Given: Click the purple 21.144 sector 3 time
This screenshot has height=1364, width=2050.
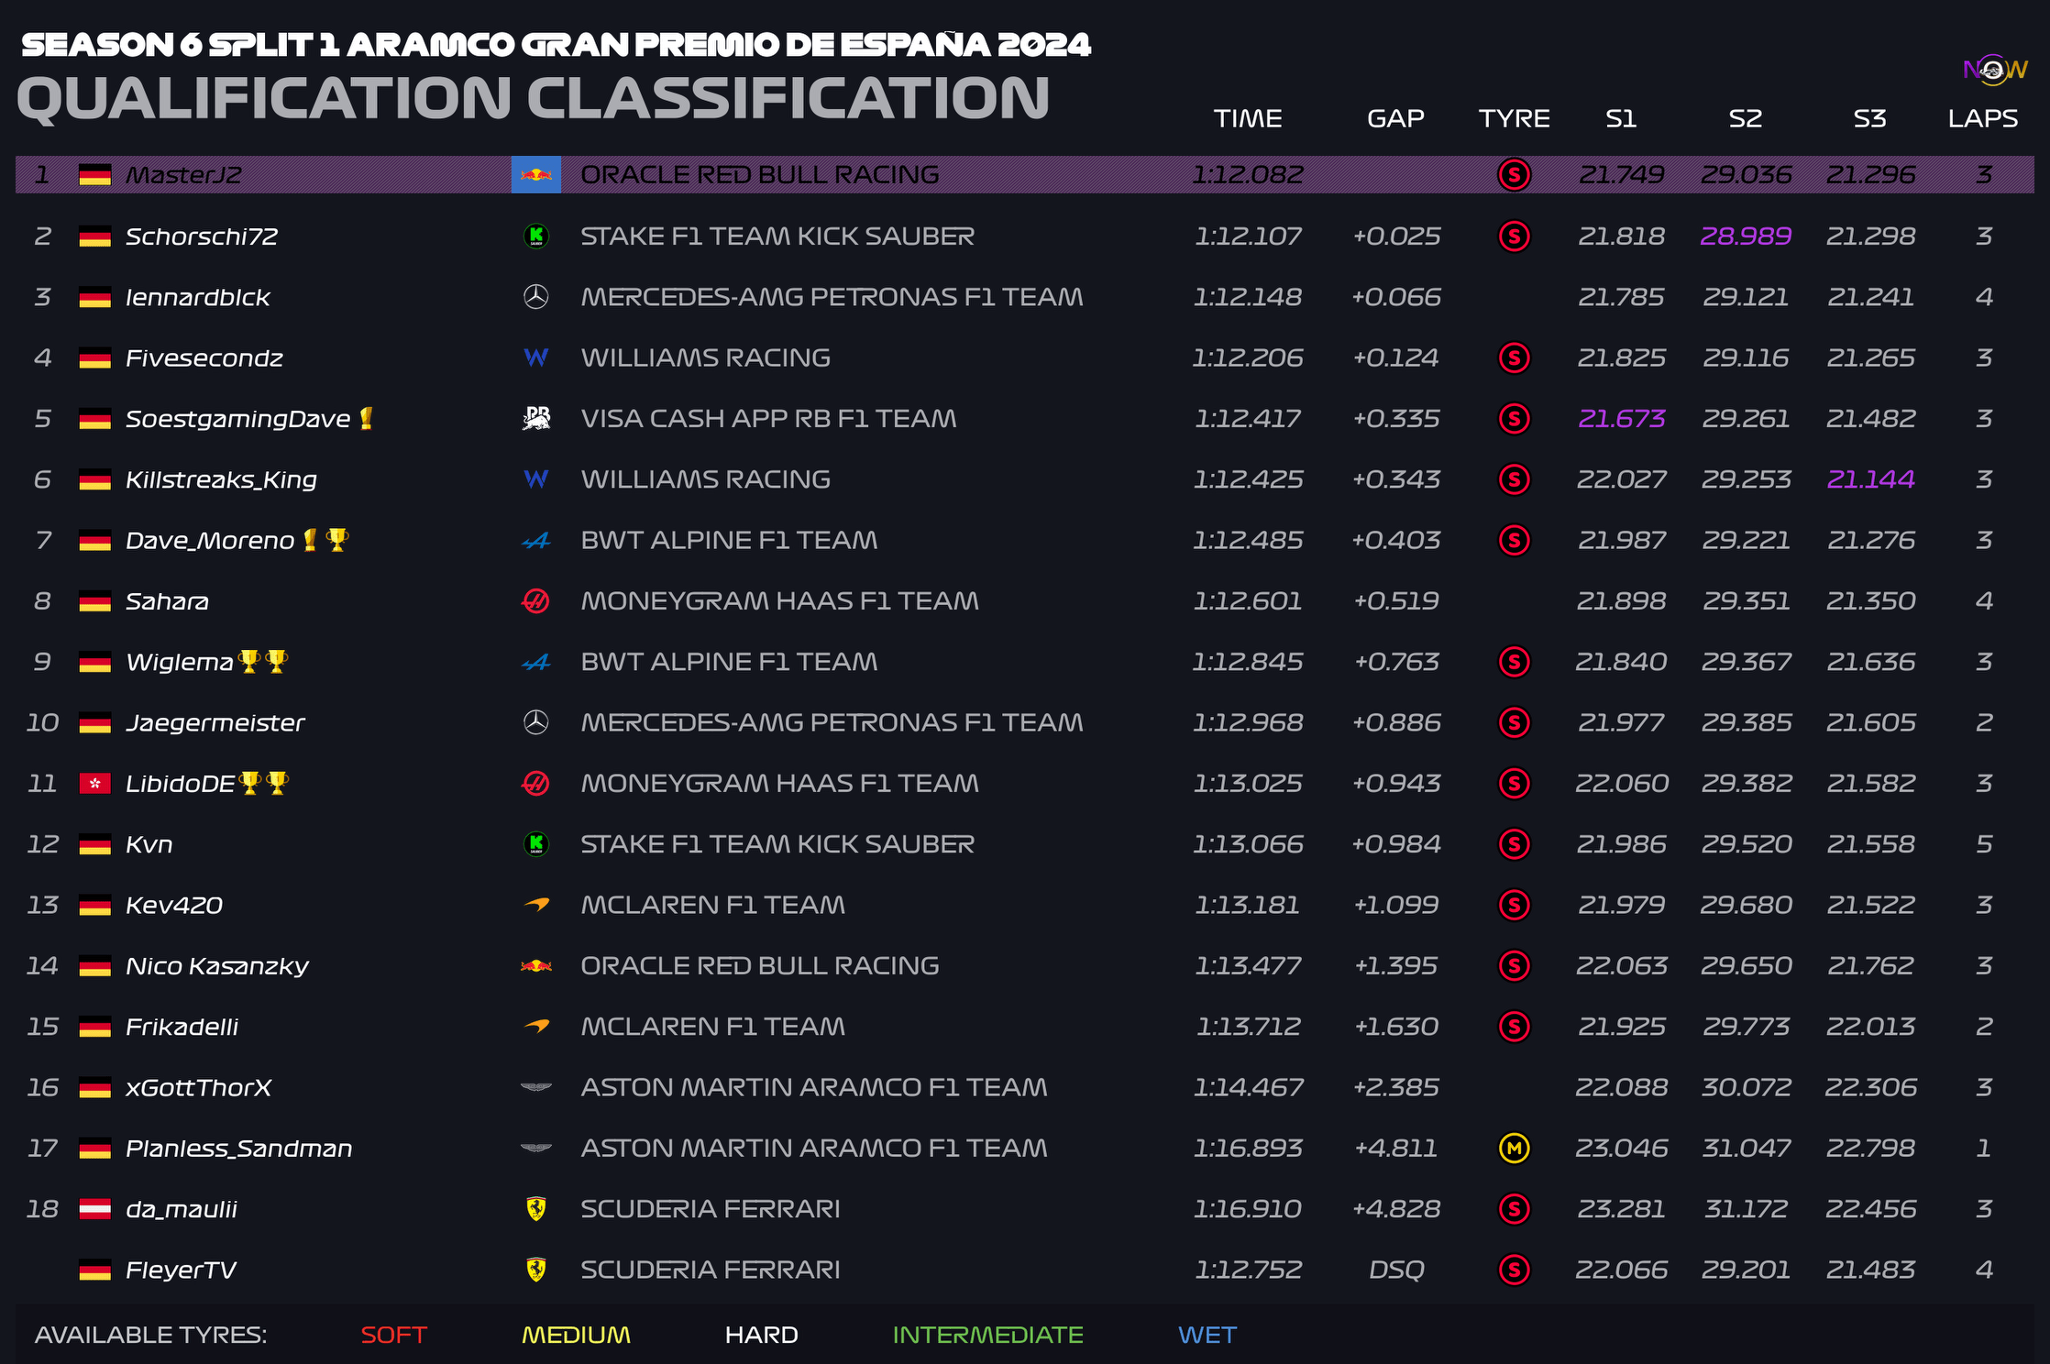Looking at the screenshot, I should click(x=1870, y=479).
